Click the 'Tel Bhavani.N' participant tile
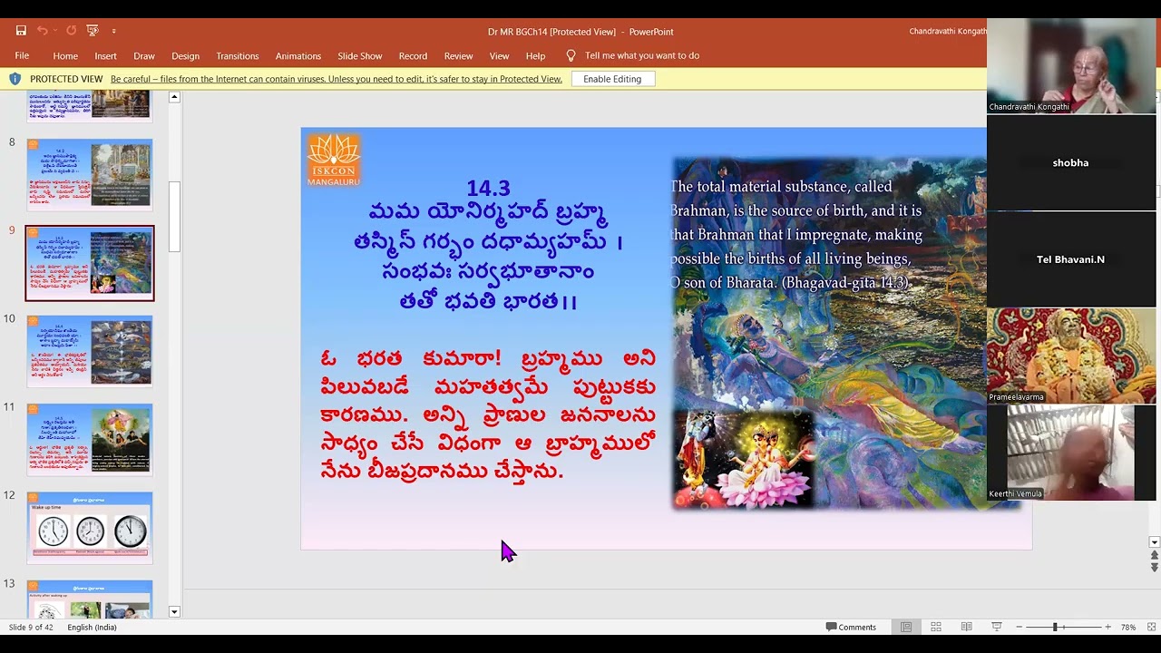 [x=1071, y=259]
